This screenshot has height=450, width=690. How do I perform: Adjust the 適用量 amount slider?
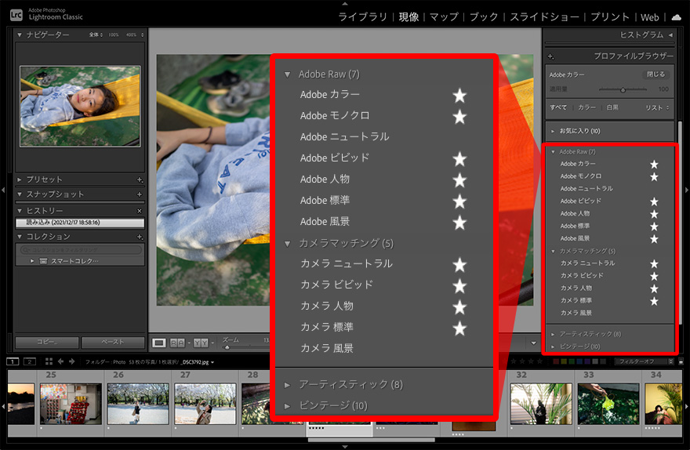click(x=623, y=89)
